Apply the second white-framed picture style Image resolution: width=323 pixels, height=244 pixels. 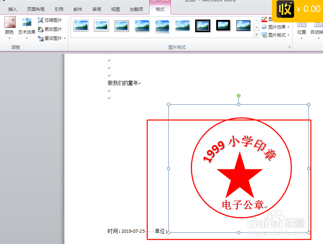coord(101,26)
